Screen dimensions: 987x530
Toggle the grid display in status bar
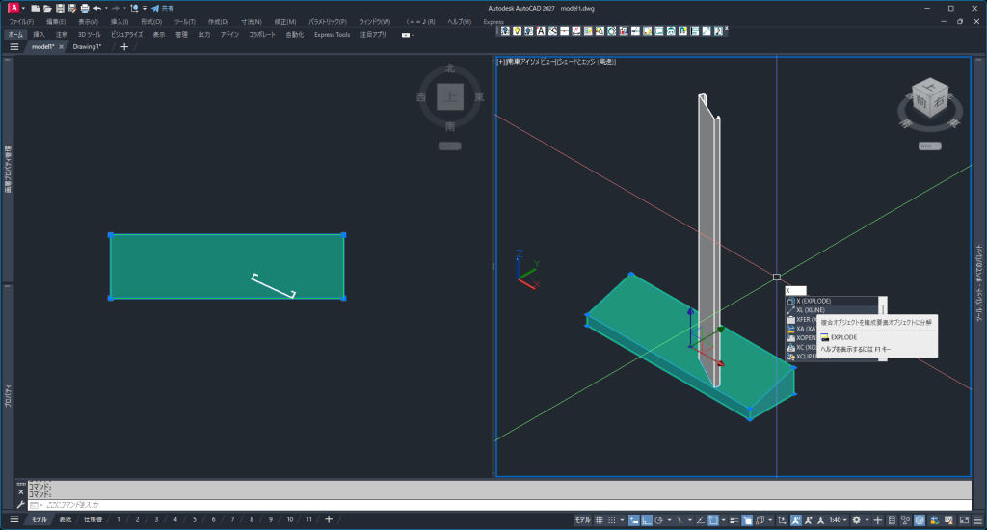coord(599,520)
